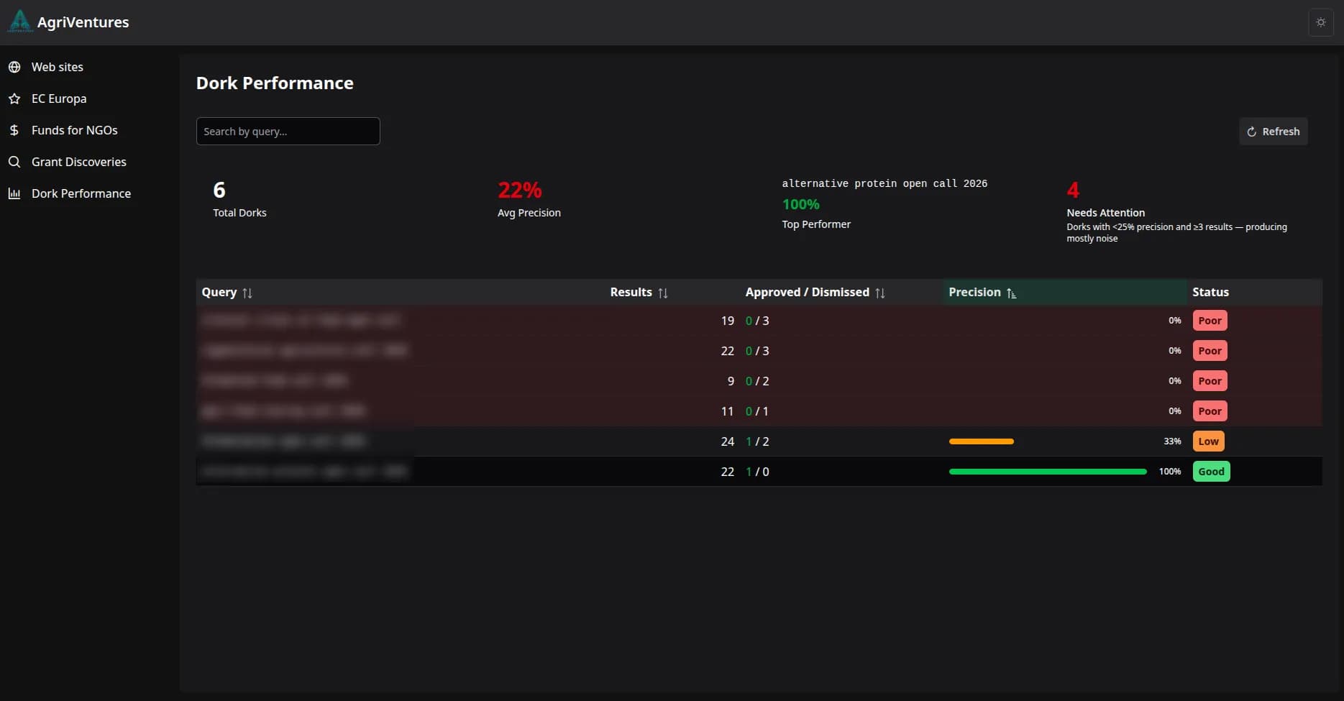Sort by Approved / Dismissed arrows icon
This screenshot has width=1344, height=701.
coord(880,293)
